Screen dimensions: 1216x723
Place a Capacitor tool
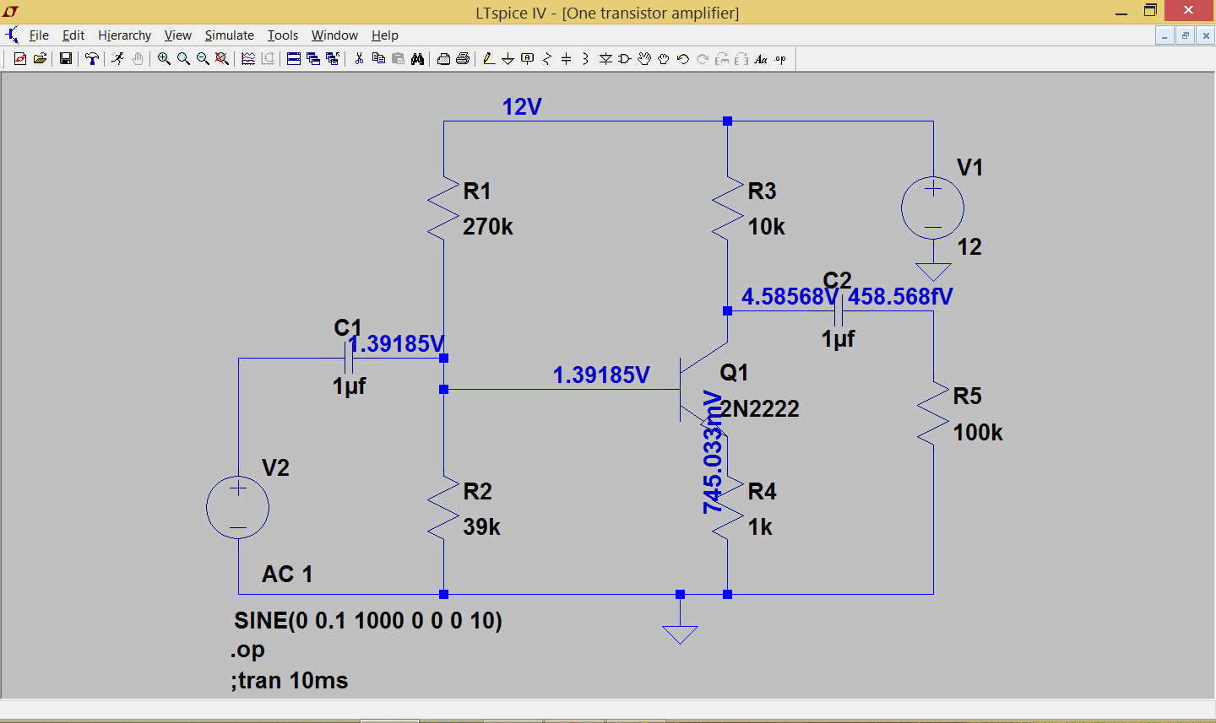pyautogui.click(x=566, y=59)
